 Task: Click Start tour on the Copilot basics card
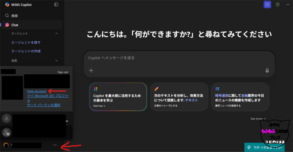tap(99, 106)
